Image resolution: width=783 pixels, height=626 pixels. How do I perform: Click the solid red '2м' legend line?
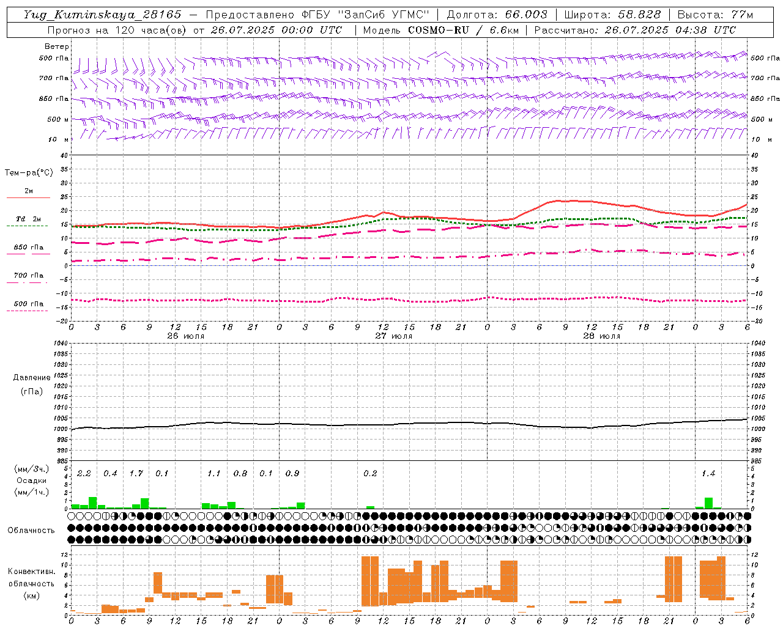[x=28, y=197]
